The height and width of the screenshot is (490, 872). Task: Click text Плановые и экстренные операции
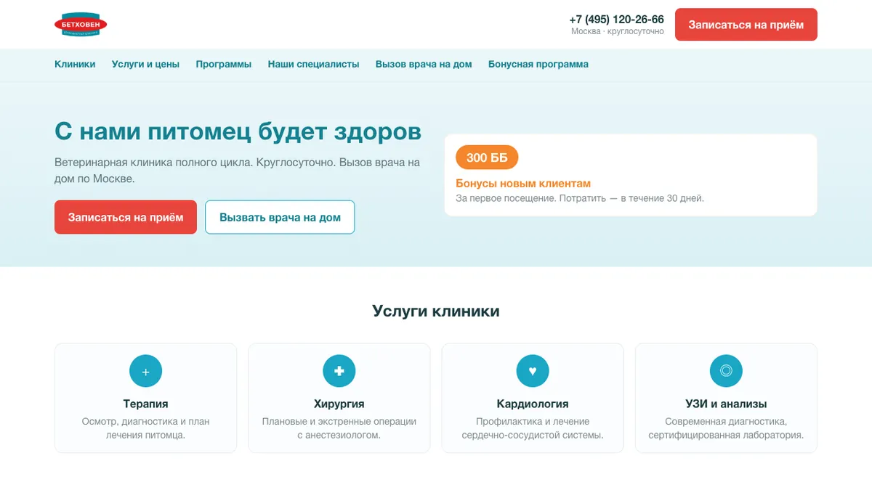click(339, 428)
